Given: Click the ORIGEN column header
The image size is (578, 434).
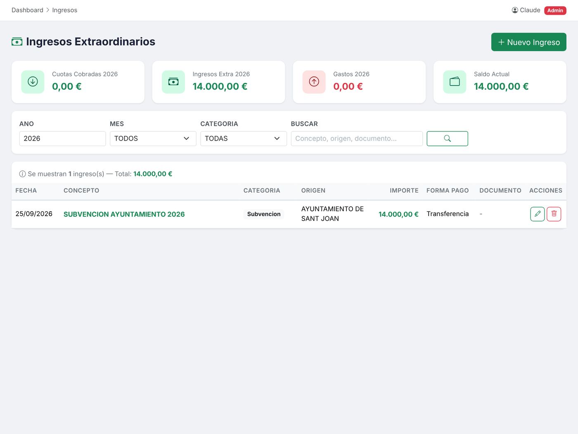Looking at the screenshot, I should (313, 191).
